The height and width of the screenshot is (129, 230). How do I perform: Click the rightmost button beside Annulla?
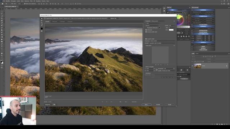point(170,105)
